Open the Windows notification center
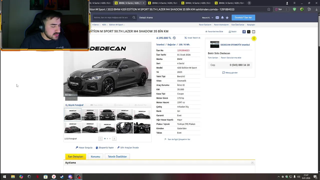This screenshot has height=180, width=320. [x=315, y=177]
